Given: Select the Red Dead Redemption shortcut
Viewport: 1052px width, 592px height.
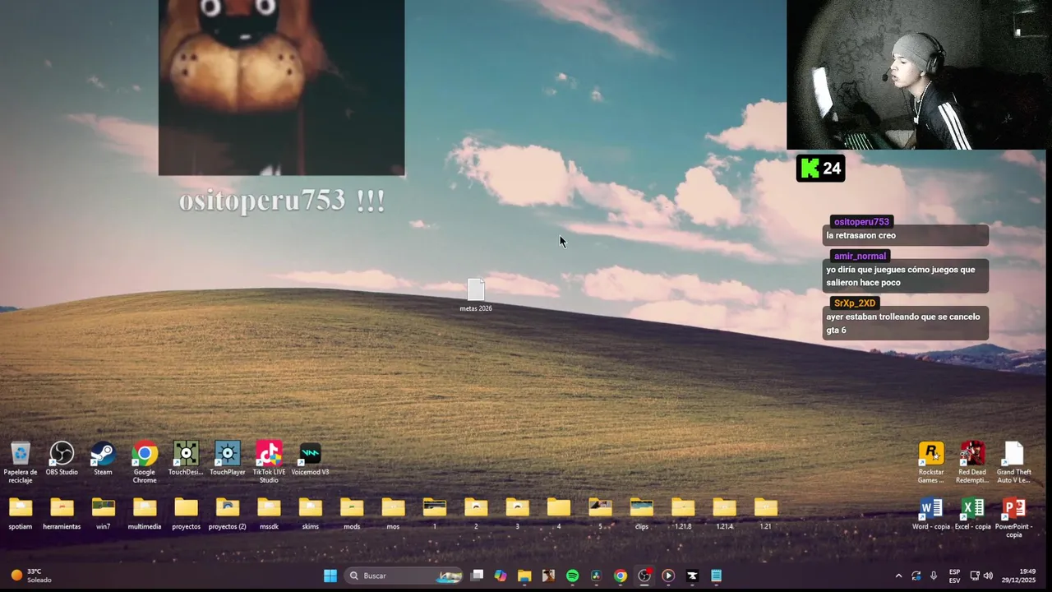Looking at the screenshot, I should (972, 462).
